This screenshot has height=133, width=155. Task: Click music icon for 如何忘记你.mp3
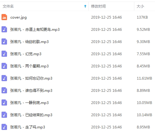click(x=4, y=78)
